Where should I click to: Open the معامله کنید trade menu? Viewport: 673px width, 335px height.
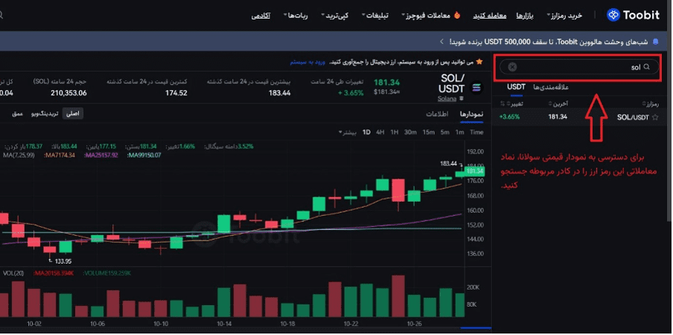[490, 16]
